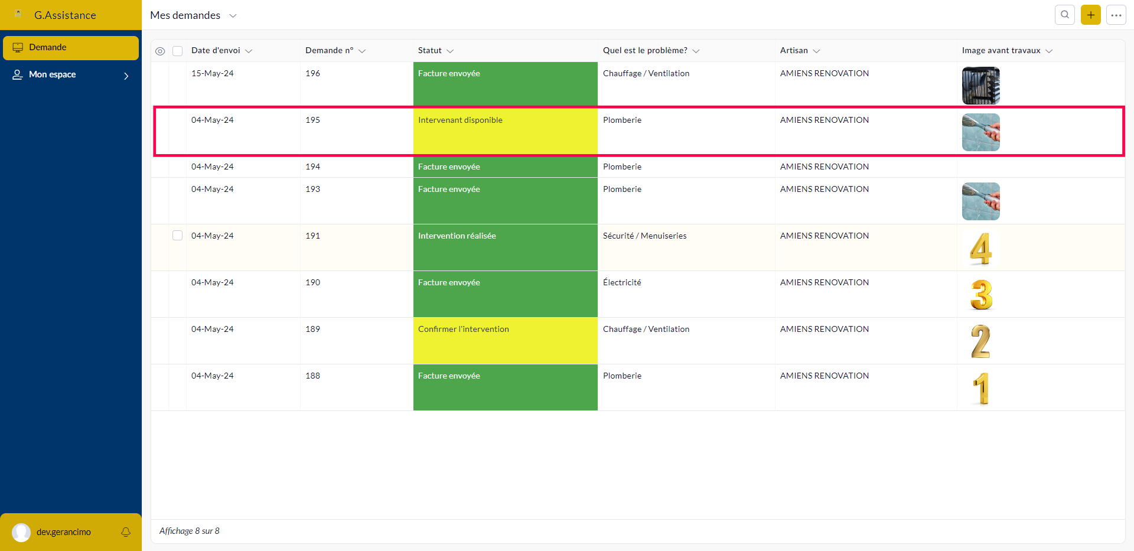The width and height of the screenshot is (1134, 551).
Task: Click the yellow Confirmer l'intervention status cell
Action: click(505, 341)
